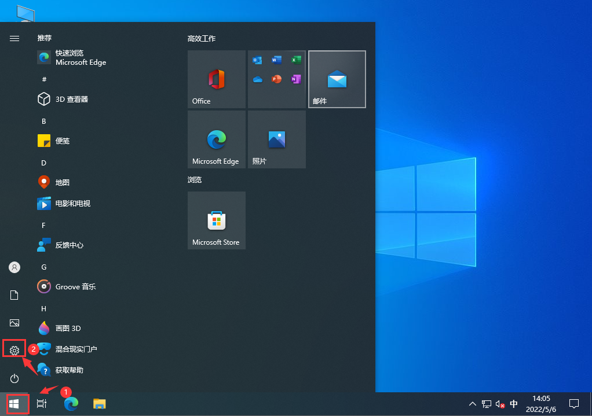This screenshot has height=416, width=592.
Task: Click the Power icon in Start sidebar
Action: (x=14, y=378)
